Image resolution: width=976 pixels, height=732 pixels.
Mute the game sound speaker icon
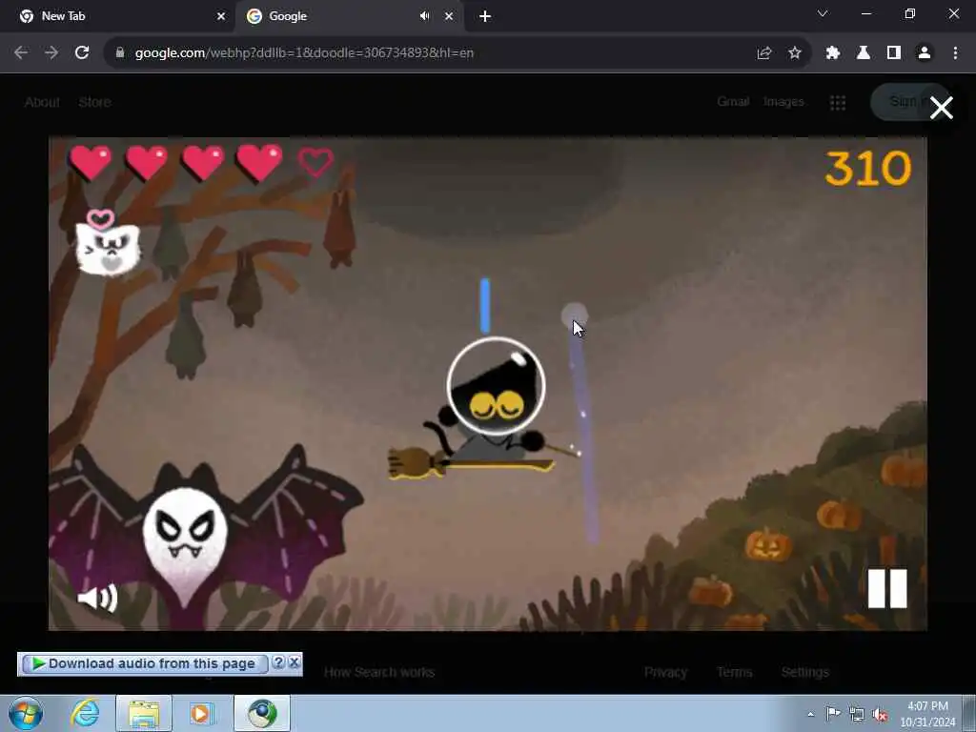[98, 599]
